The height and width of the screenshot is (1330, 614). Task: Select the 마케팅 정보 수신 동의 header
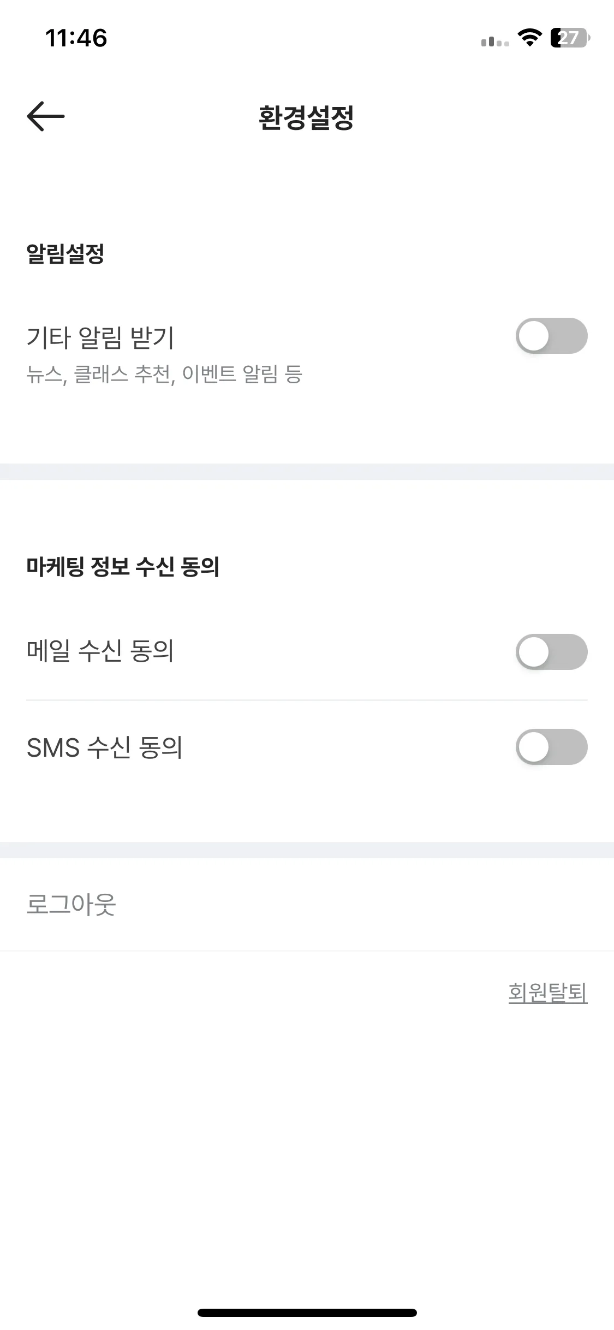point(123,566)
